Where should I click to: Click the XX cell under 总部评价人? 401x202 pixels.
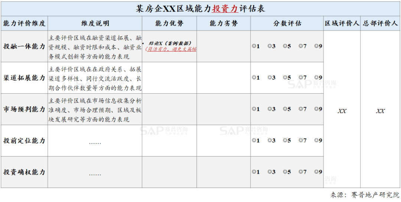[x=380, y=111]
